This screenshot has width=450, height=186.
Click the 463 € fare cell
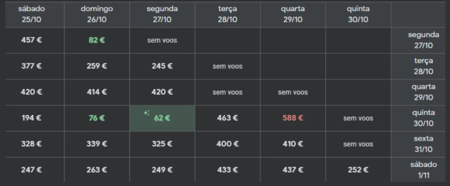click(x=228, y=118)
